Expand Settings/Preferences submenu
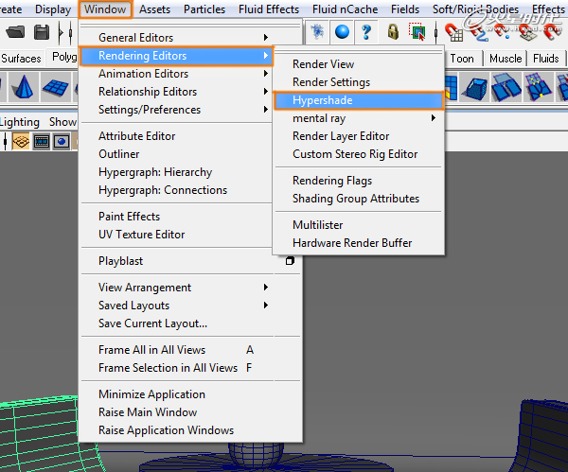 coord(176,110)
